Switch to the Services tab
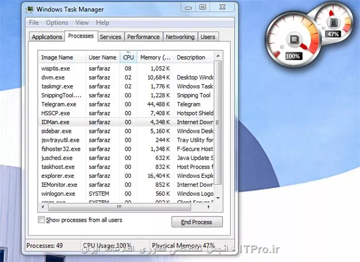Image resolution: width=360 pixels, height=262 pixels. tap(110, 37)
